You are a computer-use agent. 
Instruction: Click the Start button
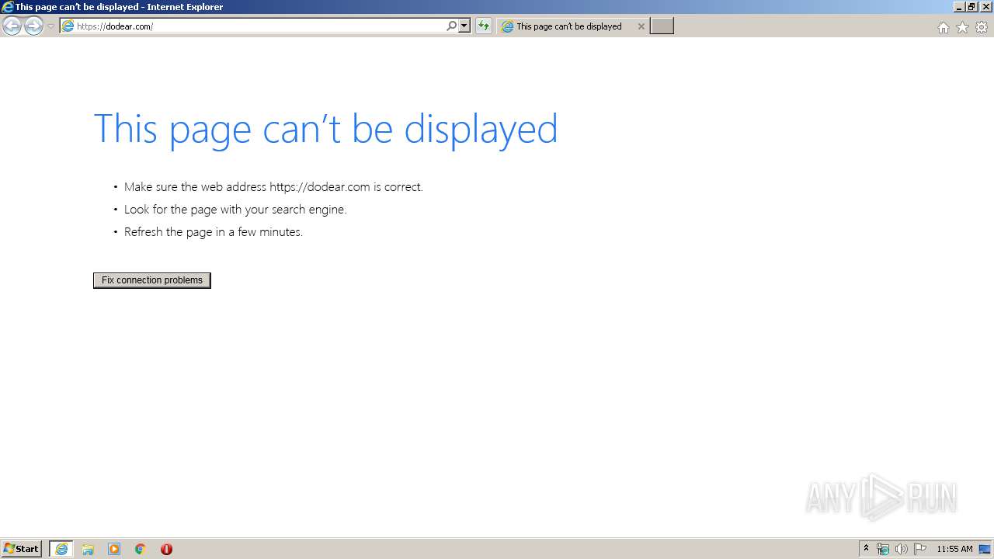coord(22,549)
